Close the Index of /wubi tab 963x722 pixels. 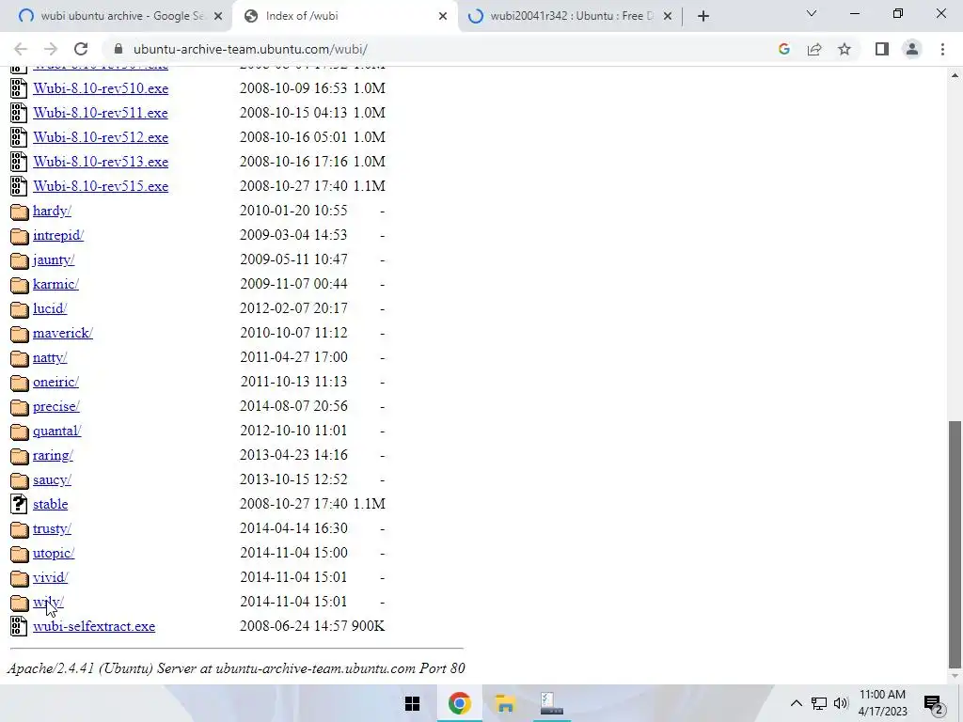tap(443, 16)
